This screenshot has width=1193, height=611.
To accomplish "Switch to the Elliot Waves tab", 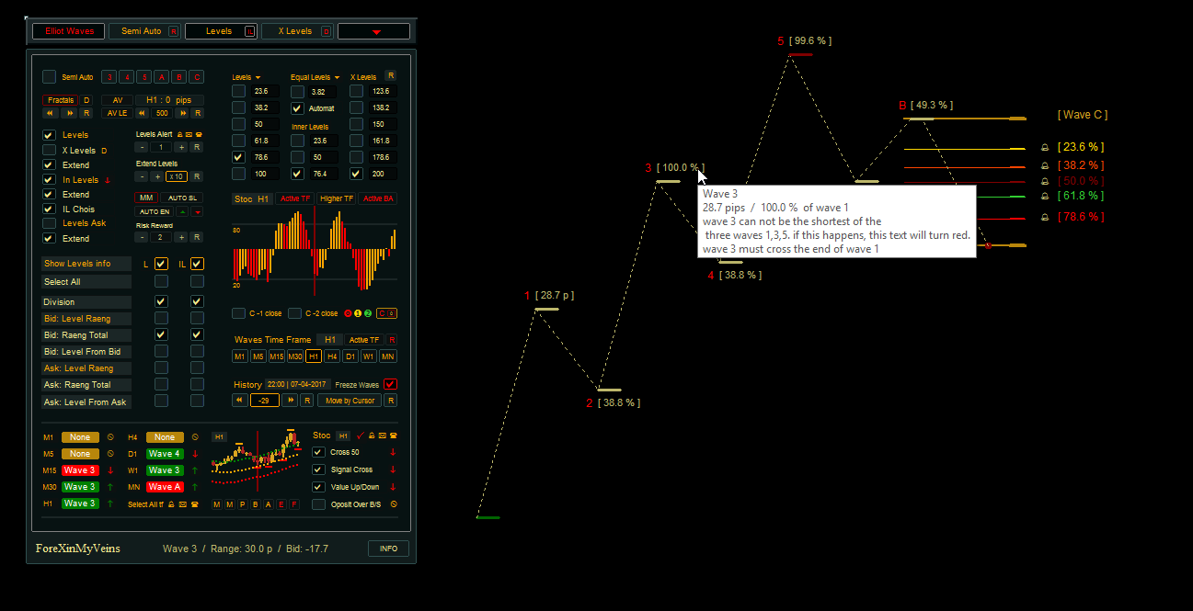I will [69, 31].
